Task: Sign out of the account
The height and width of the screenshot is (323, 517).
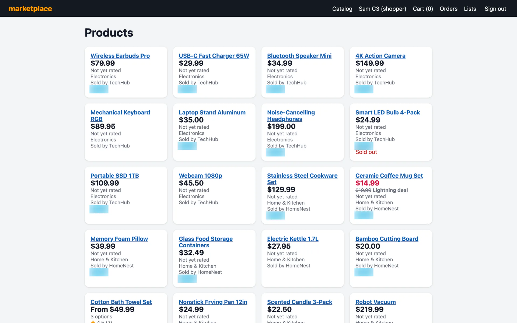Action: (495, 9)
